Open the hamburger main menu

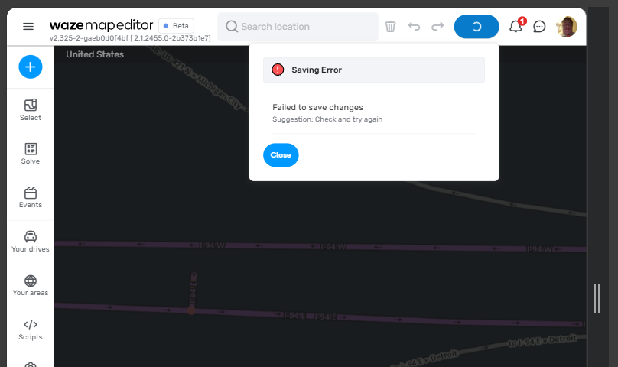coord(28,26)
